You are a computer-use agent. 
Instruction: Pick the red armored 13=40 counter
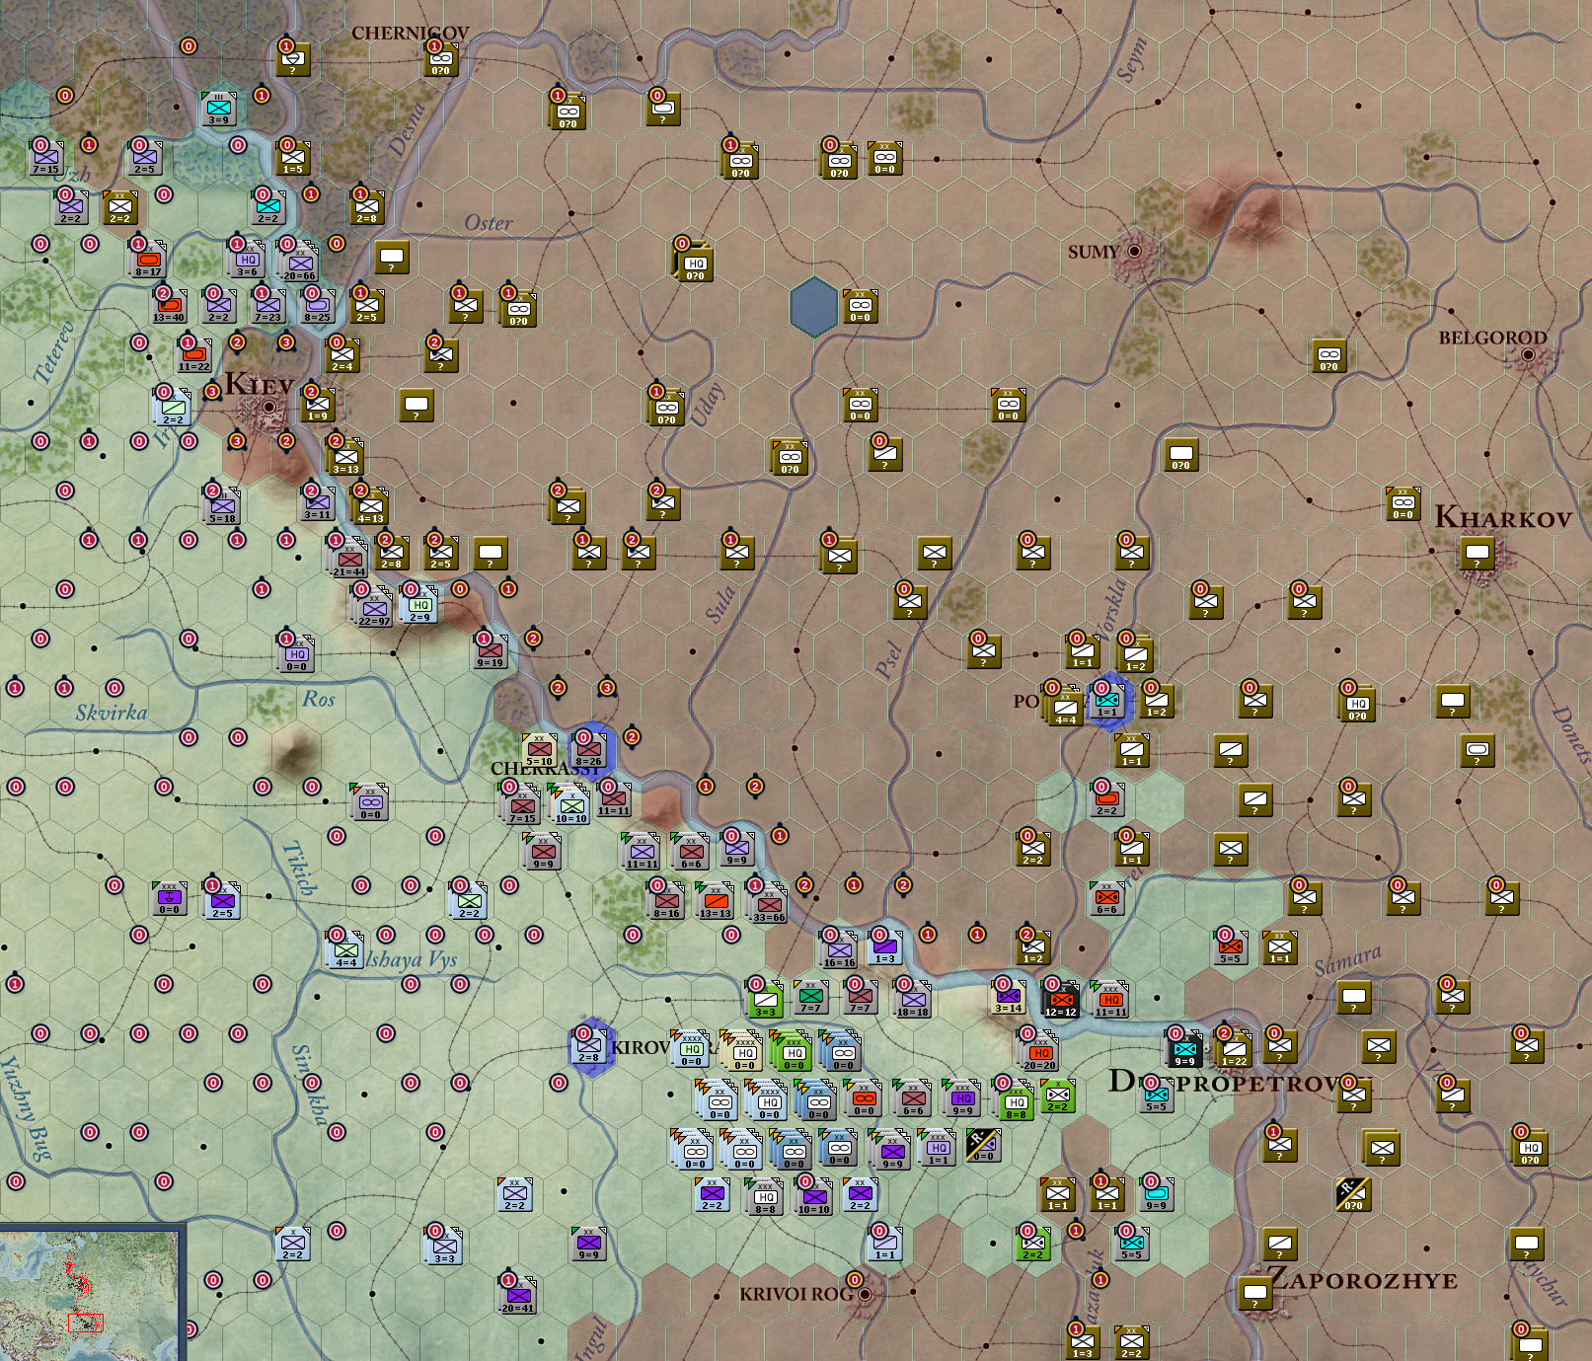[x=170, y=306]
